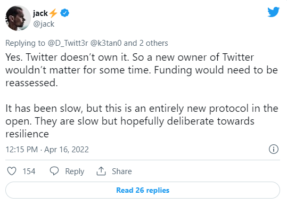Screen dimensions: 287x205
Task: Open the @D_Twitt3r mention
Action: (68, 43)
